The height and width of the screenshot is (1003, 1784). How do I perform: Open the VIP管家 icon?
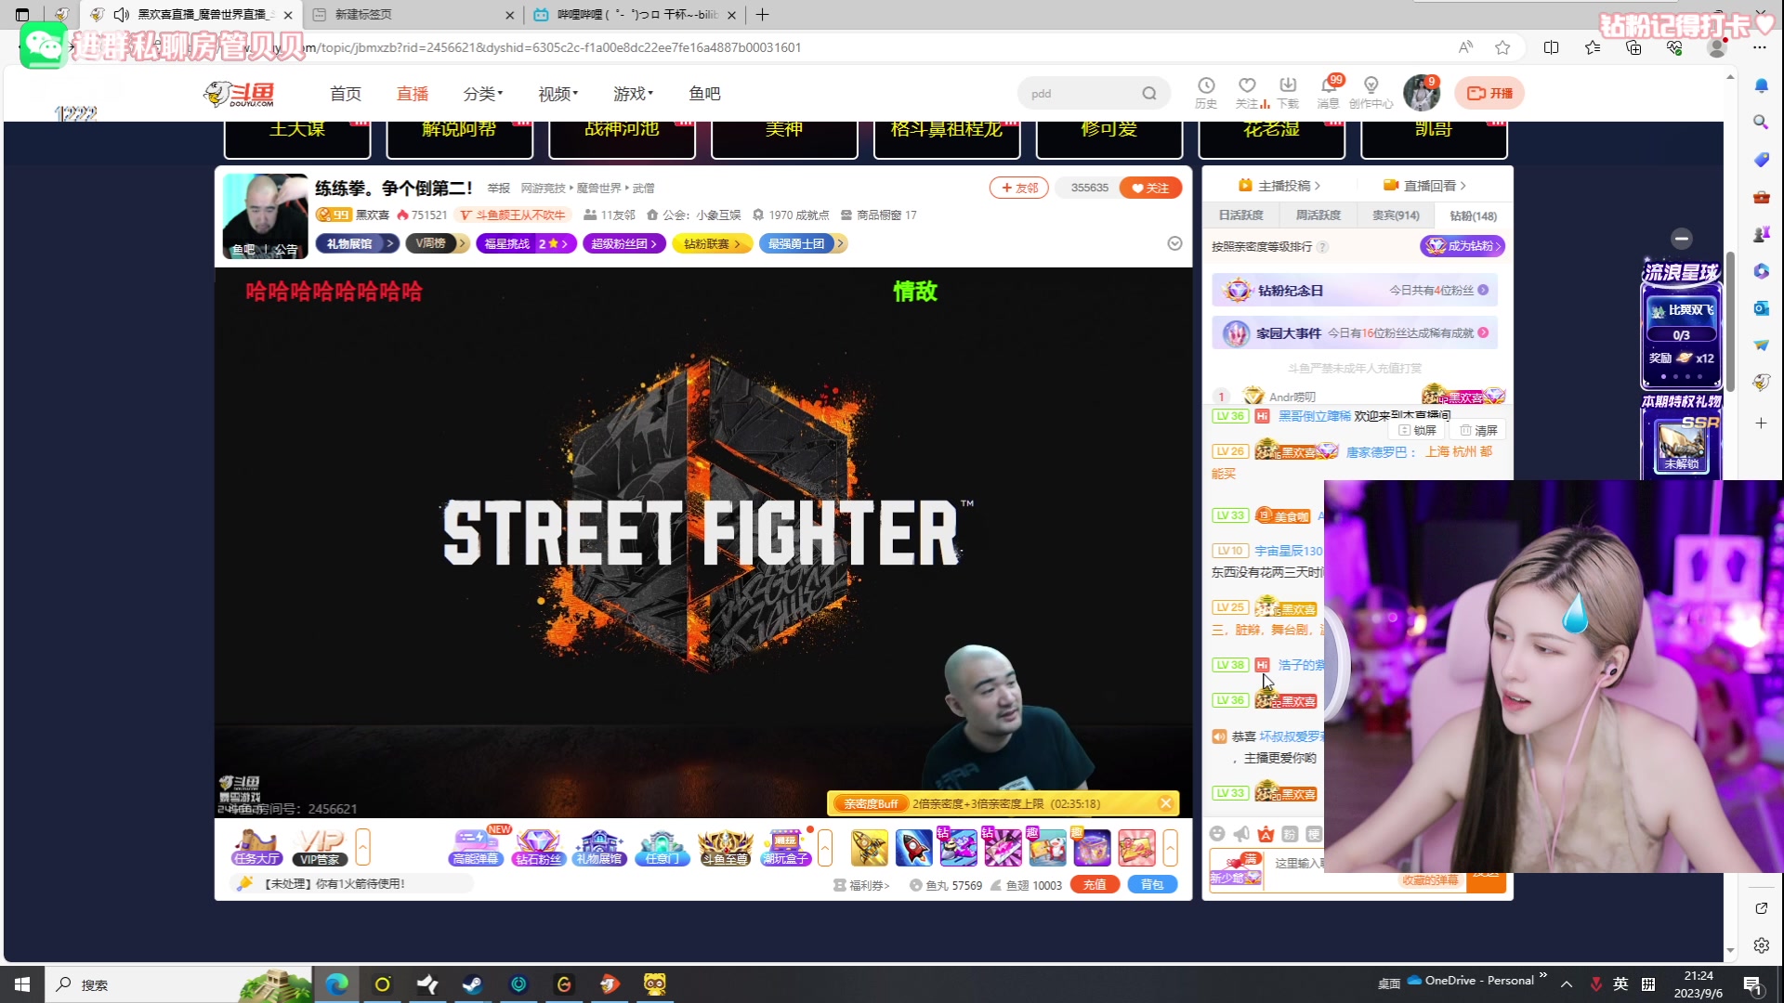[x=321, y=847]
